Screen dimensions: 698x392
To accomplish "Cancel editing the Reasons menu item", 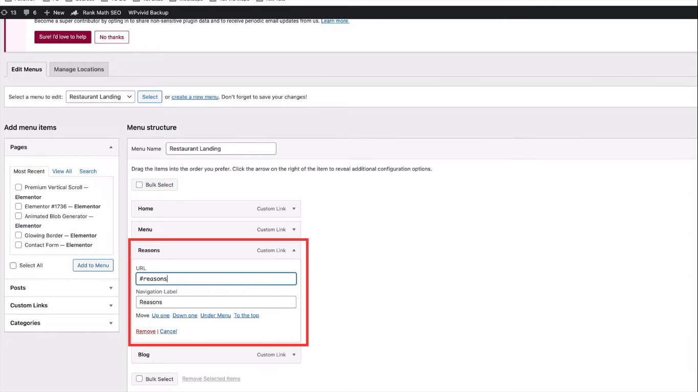I will pyautogui.click(x=168, y=331).
